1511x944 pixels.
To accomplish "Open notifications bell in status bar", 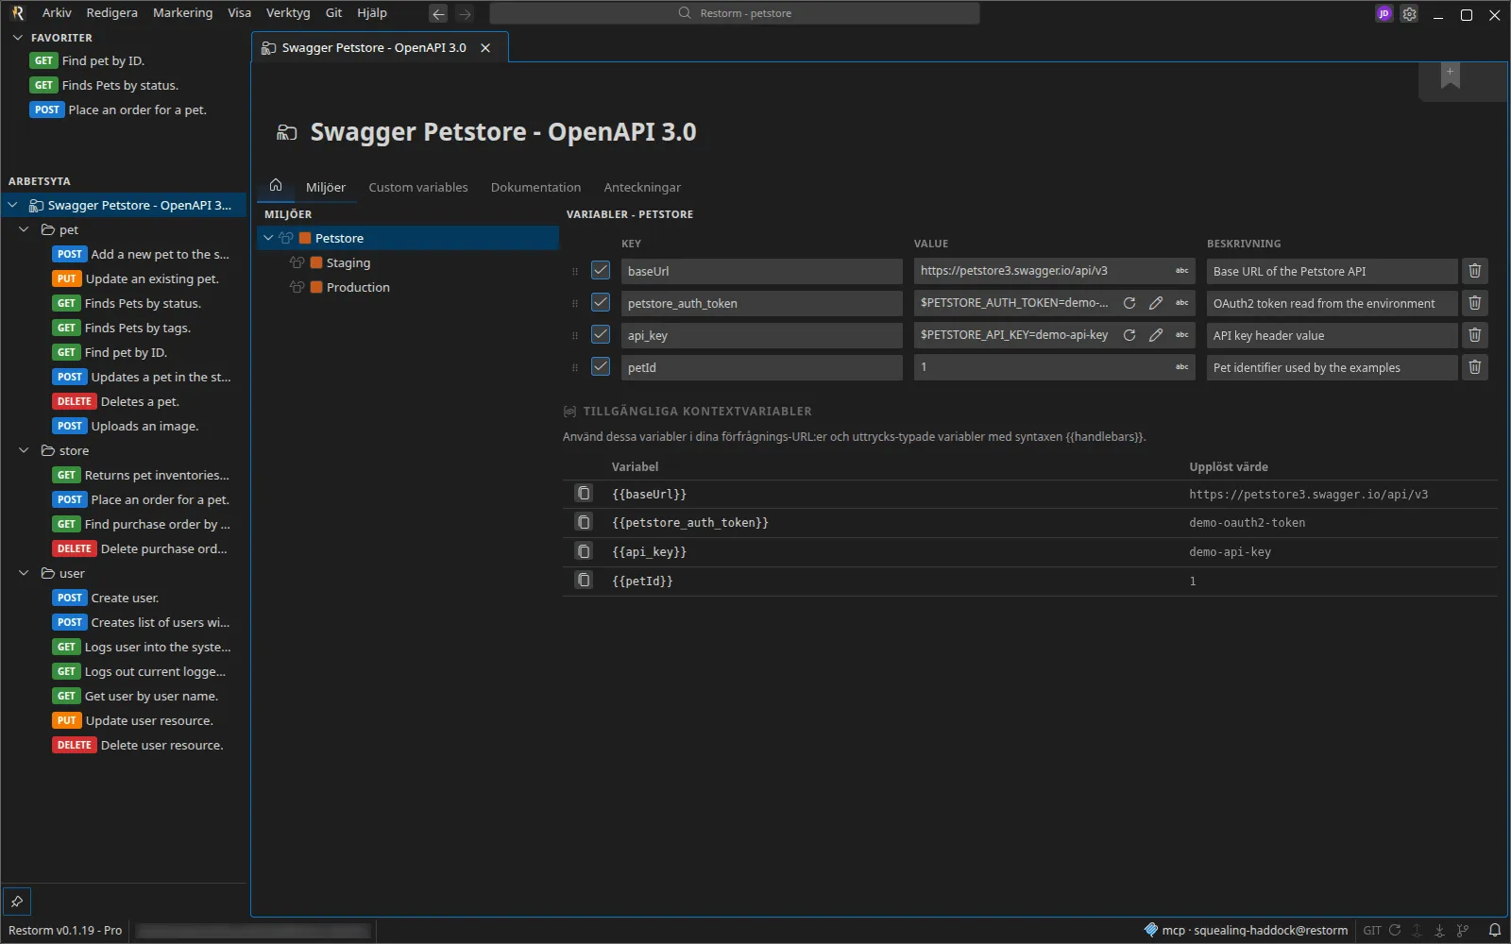I will (1495, 930).
